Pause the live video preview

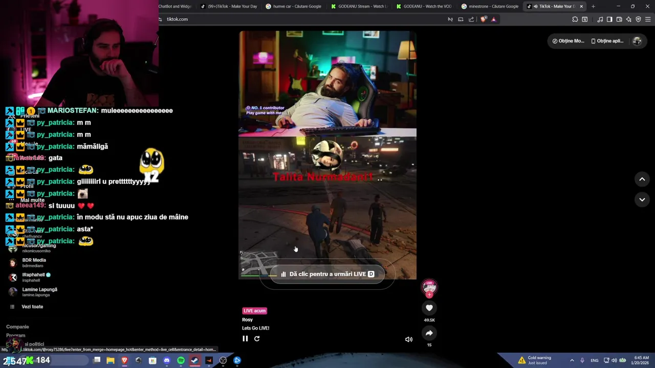point(245,338)
